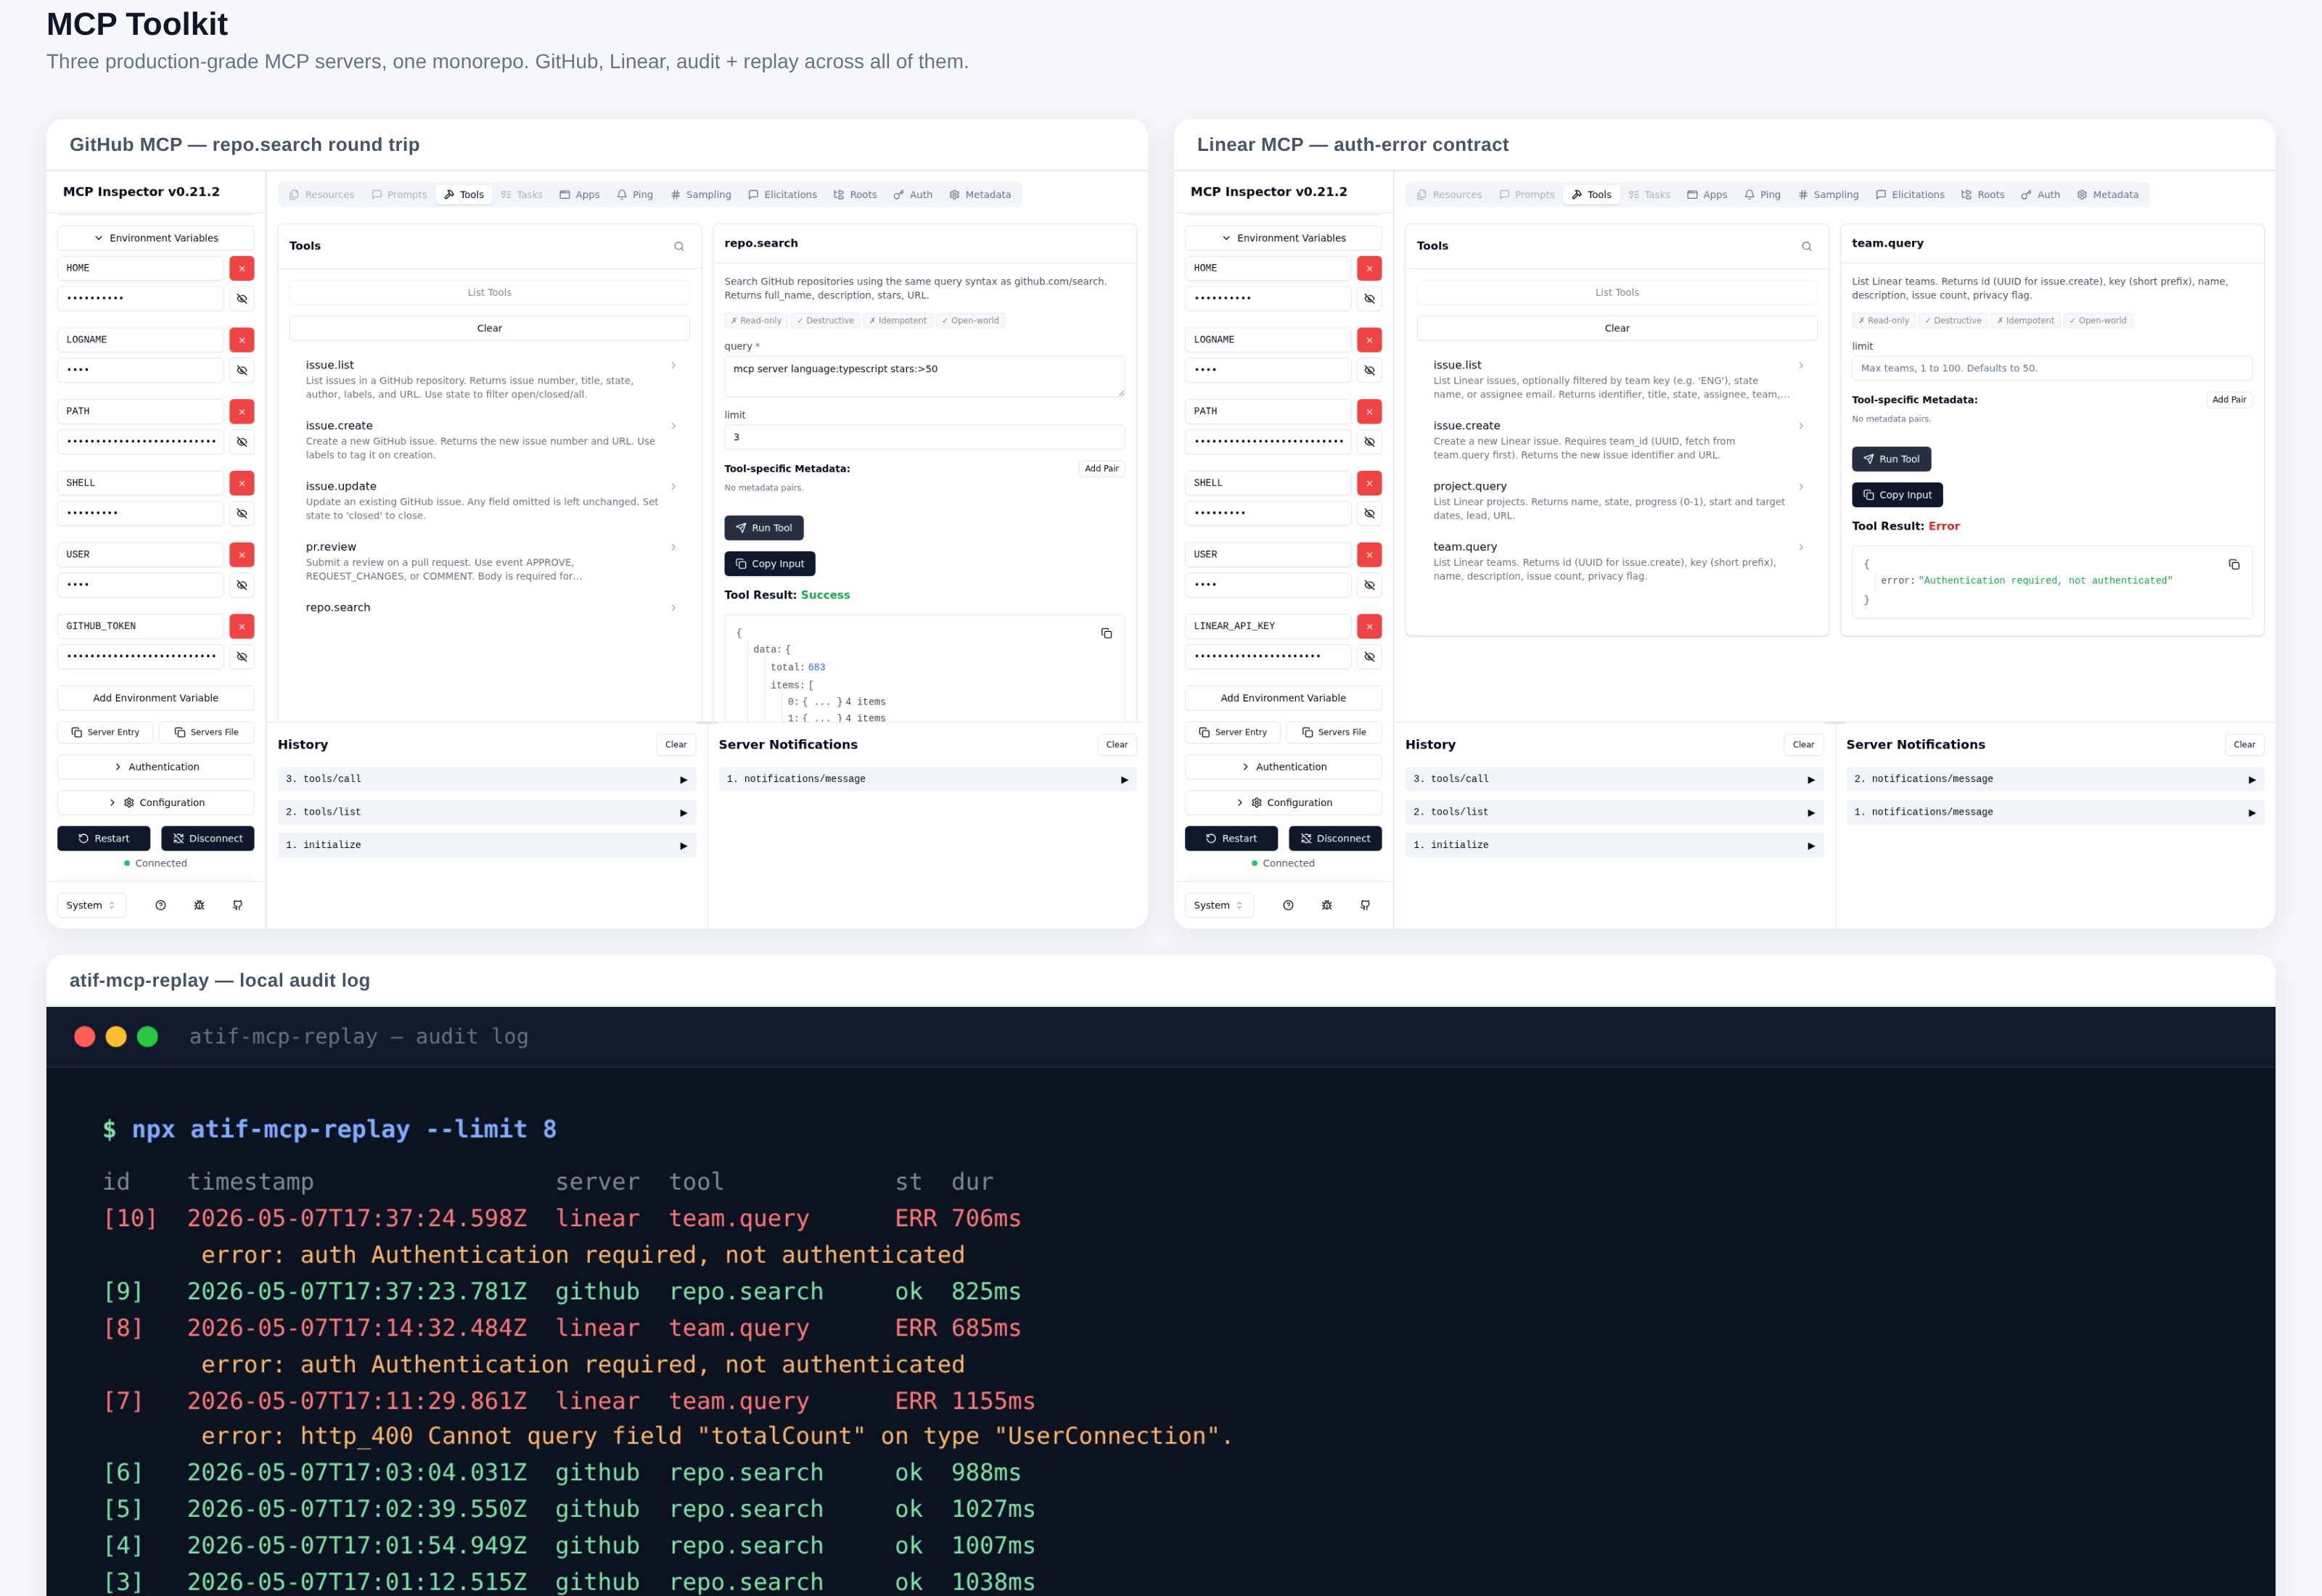This screenshot has width=2322, height=1596.
Task: Click search icon in Linear Tools panel
Action: [1806, 246]
